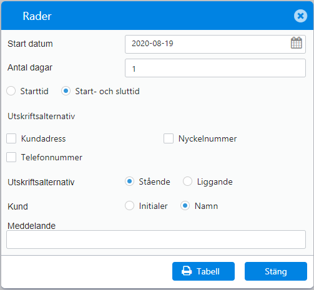Viewport: 314px width, 290px height.
Task: Focus the Meddelande text box
Action: [x=156, y=239]
